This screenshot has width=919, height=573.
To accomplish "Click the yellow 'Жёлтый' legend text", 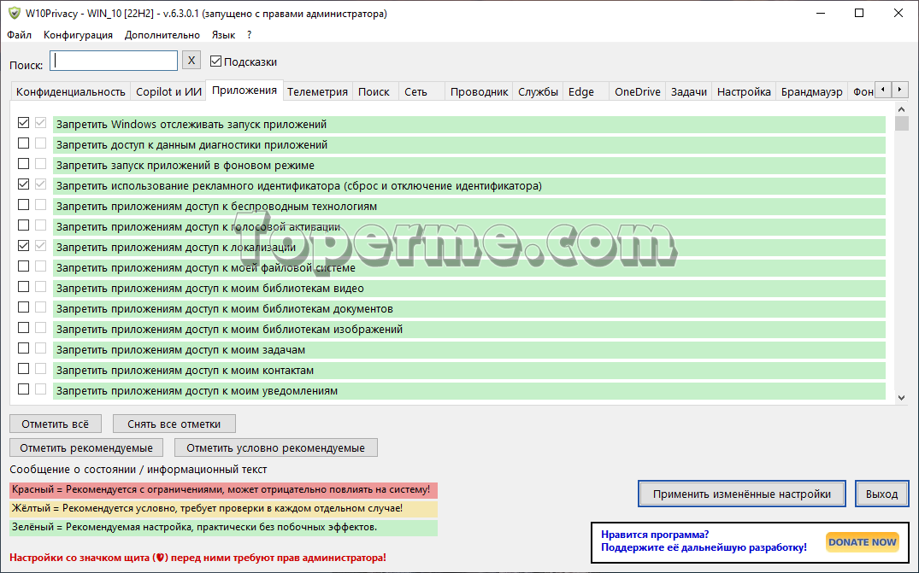I will click(x=208, y=508).
